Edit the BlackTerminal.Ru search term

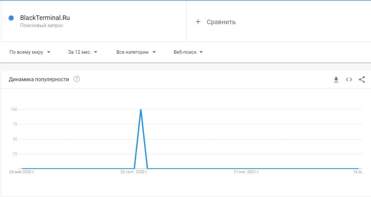point(45,18)
